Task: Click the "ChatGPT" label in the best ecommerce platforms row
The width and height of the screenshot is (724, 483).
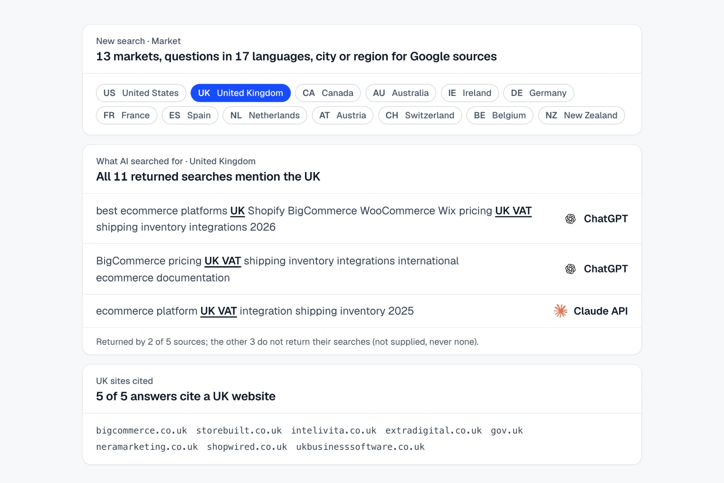Action: tap(606, 219)
